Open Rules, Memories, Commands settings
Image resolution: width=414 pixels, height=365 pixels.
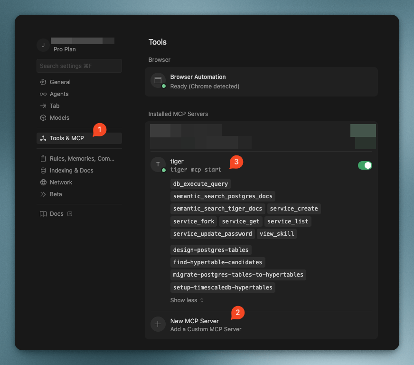coord(82,159)
